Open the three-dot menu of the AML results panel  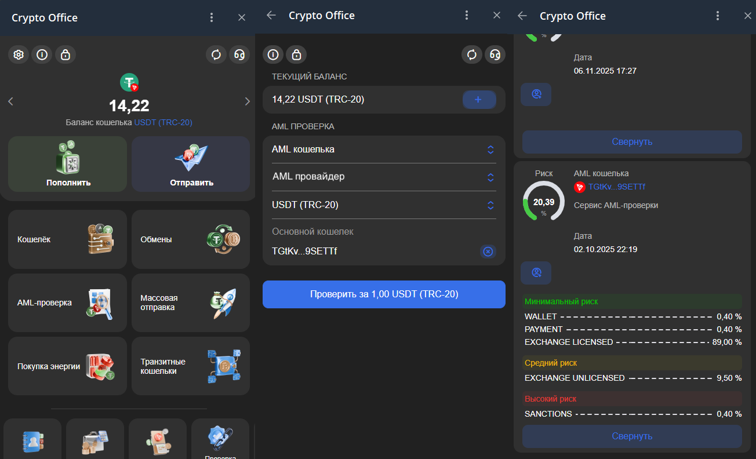pos(718,16)
